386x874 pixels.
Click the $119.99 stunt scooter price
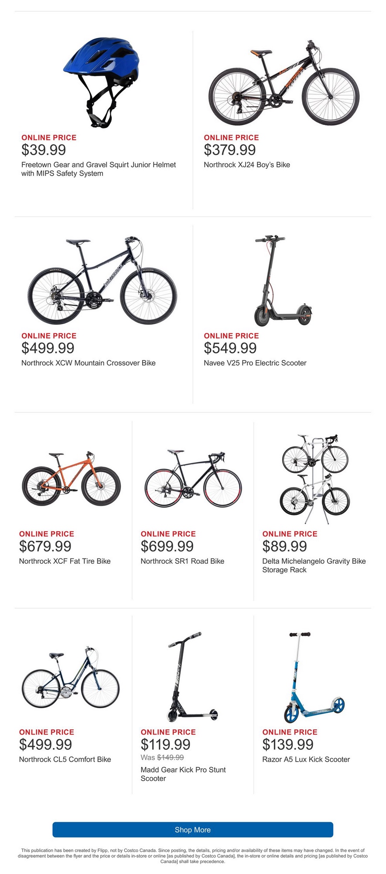(165, 744)
